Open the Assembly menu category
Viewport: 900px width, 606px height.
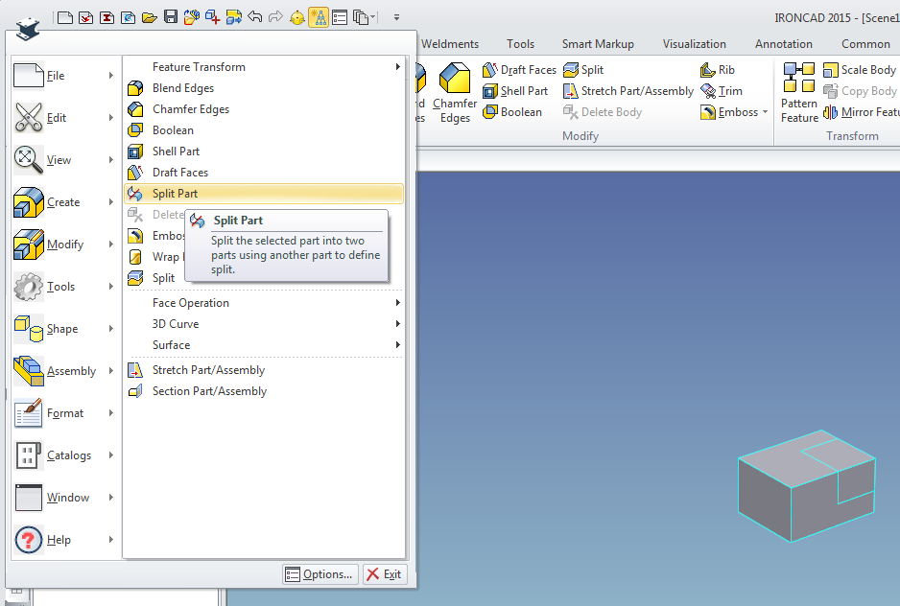coord(64,371)
